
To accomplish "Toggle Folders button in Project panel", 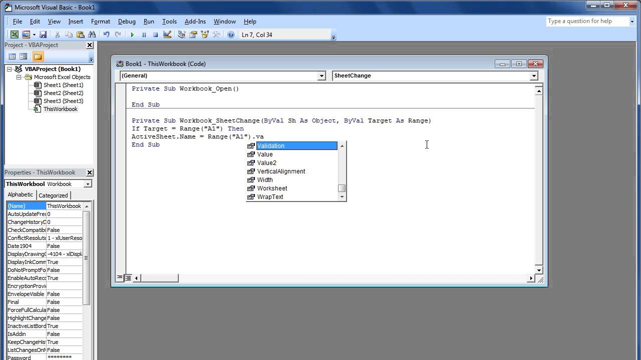I will click(38, 56).
